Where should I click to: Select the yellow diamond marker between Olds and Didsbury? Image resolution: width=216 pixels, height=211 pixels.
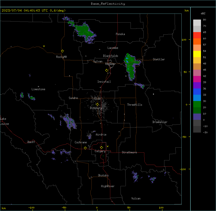tap(97, 104)
